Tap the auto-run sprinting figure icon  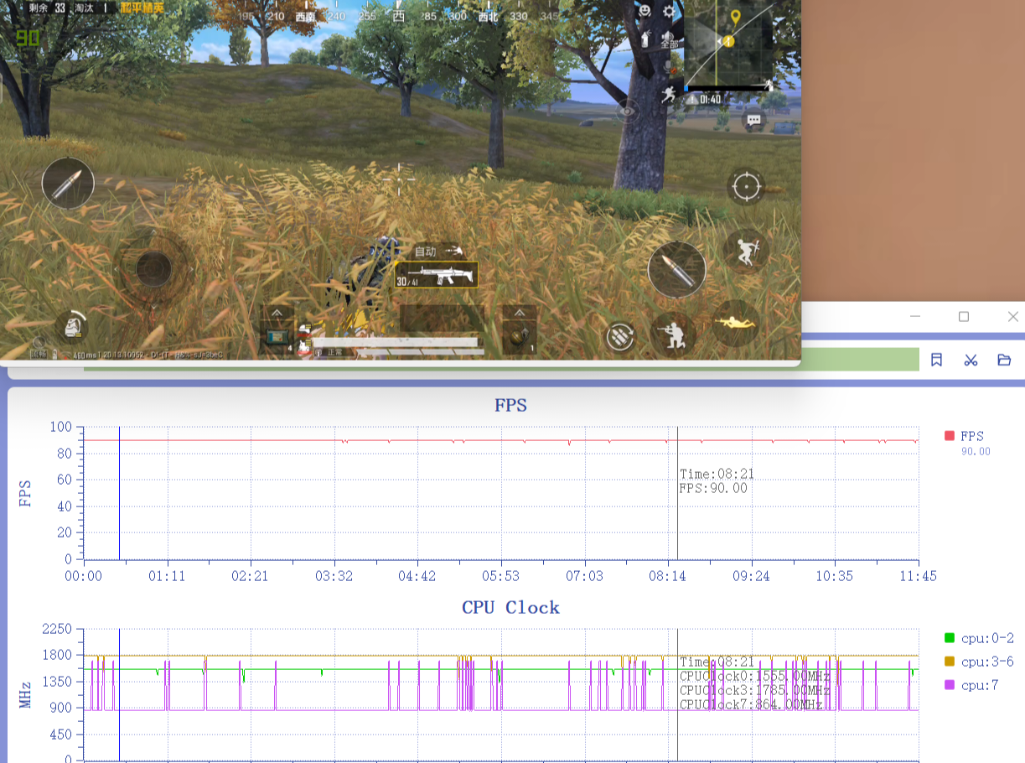click(669, 94)
